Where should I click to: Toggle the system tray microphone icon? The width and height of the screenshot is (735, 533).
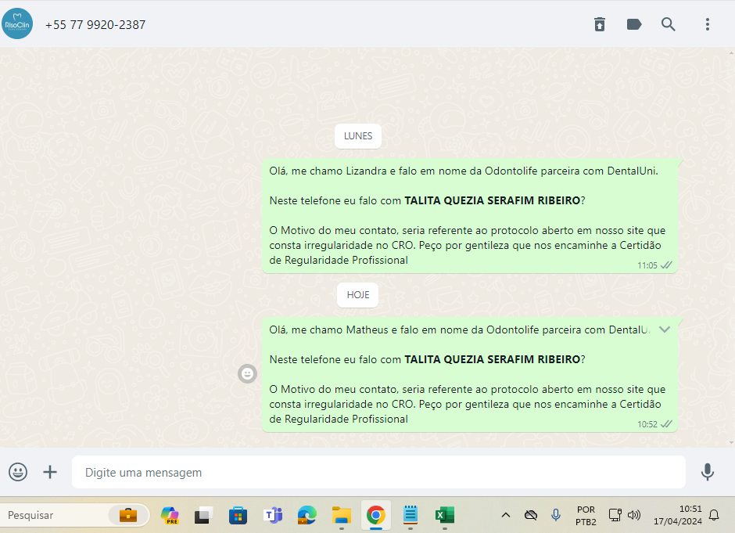coord(556,515)
